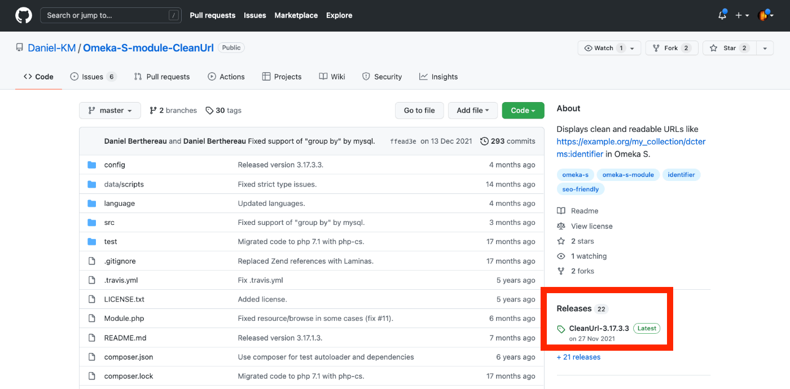Switch to the Code tab
Image resolution: width=790 pixels, height=389 pixels.
point(38,77)
